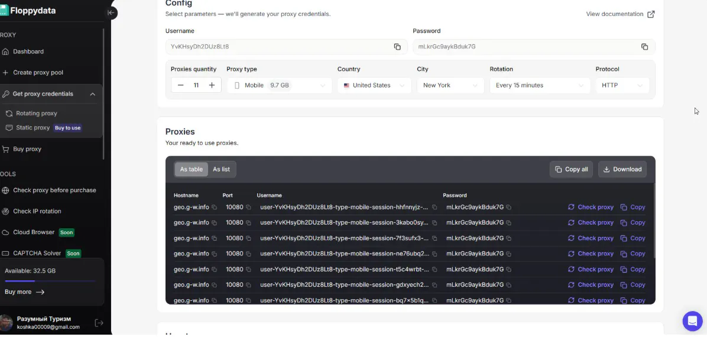
Task: Increase proxies quantity with plus
Action: [x=212, y=85]
